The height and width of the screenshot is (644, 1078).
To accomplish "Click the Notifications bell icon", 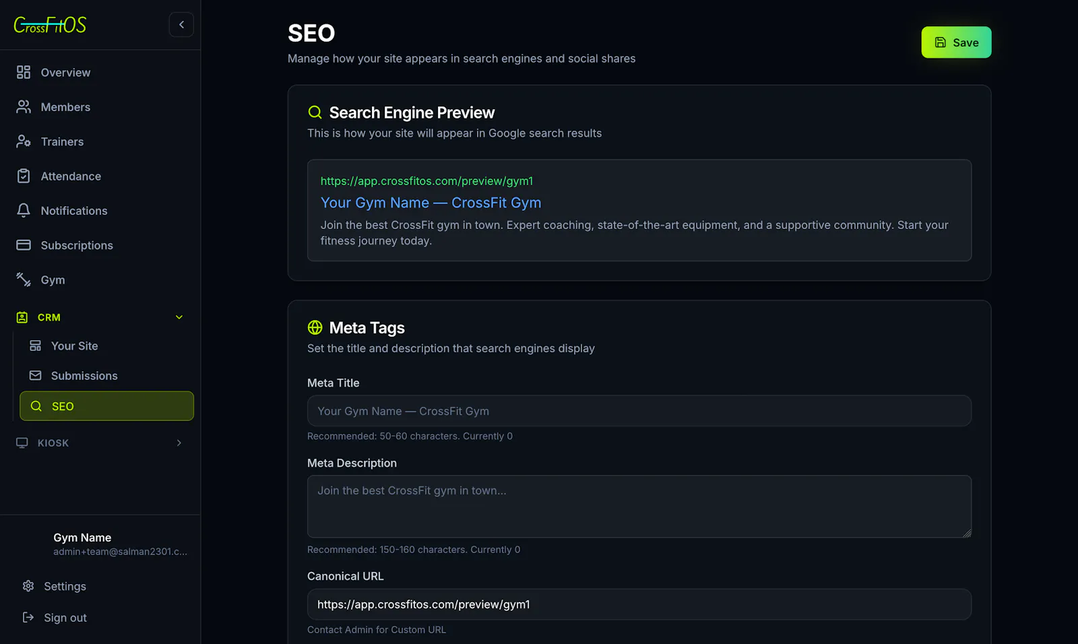I will 24,210.
